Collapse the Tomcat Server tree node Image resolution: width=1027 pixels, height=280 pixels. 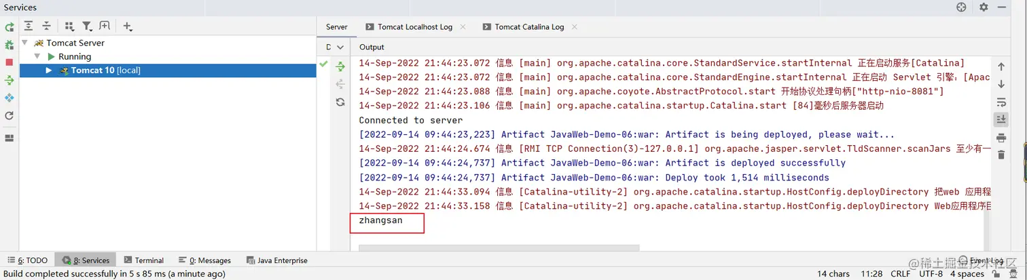pyautogui.click(x=25, y=43)
